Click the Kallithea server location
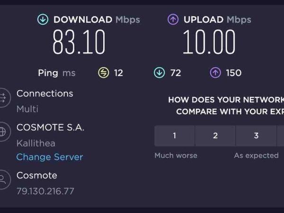 [x=36, y=143]
